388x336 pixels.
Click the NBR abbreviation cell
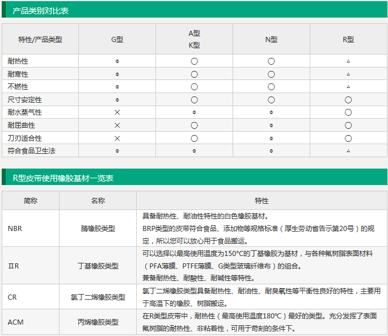15,229
